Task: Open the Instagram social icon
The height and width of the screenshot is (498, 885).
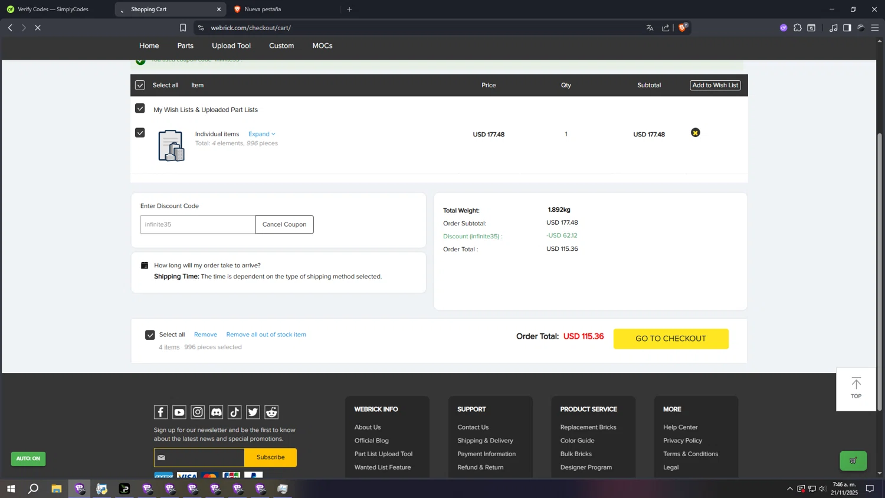Action: coord(198,412)
